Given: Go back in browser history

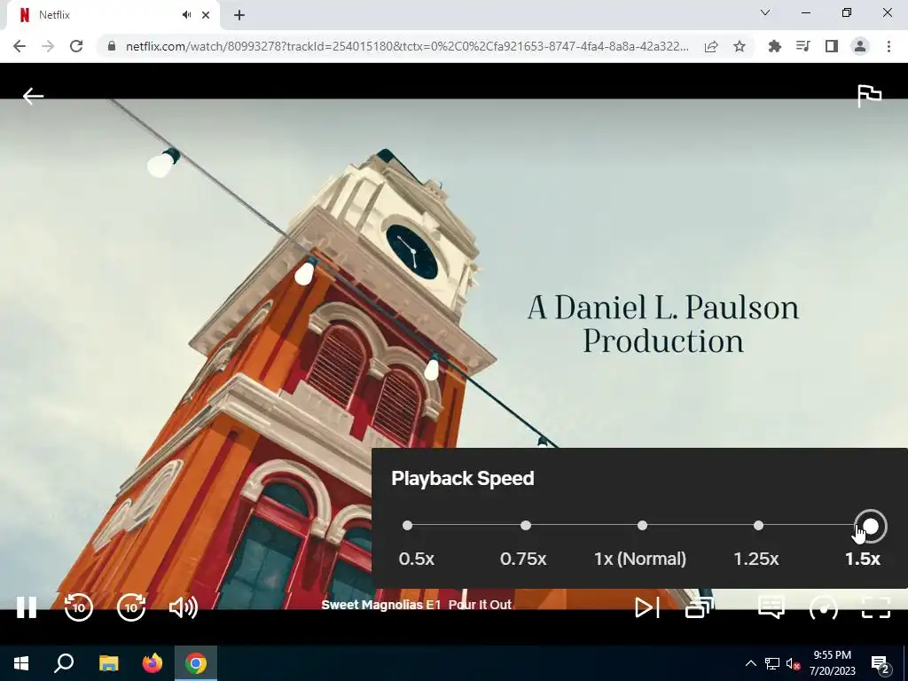Looking at the screenshot, I should [x=20, y=46].
